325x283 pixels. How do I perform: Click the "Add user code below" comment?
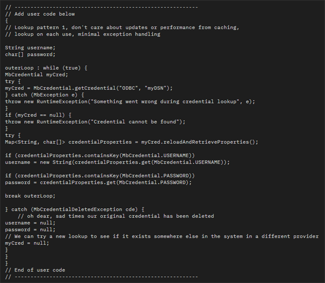tap(40, 14)
